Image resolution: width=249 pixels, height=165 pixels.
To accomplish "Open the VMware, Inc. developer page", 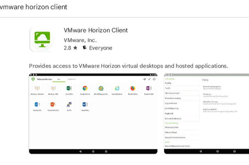I will (x=80, y=40).
